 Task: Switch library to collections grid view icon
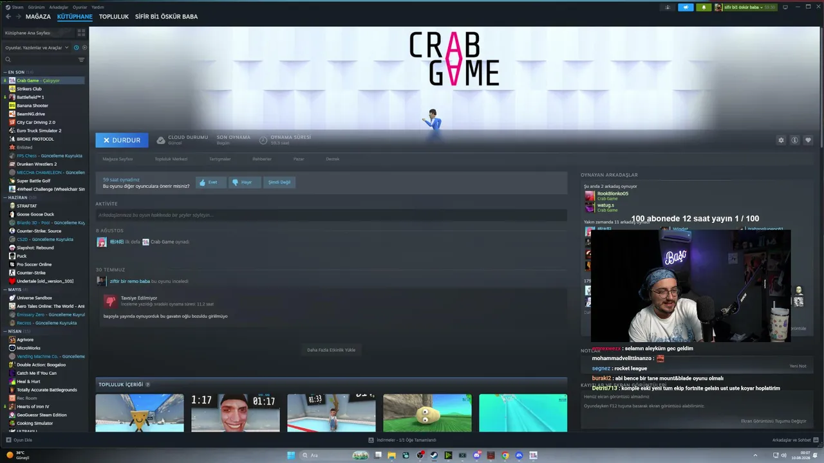coord(81,33)
